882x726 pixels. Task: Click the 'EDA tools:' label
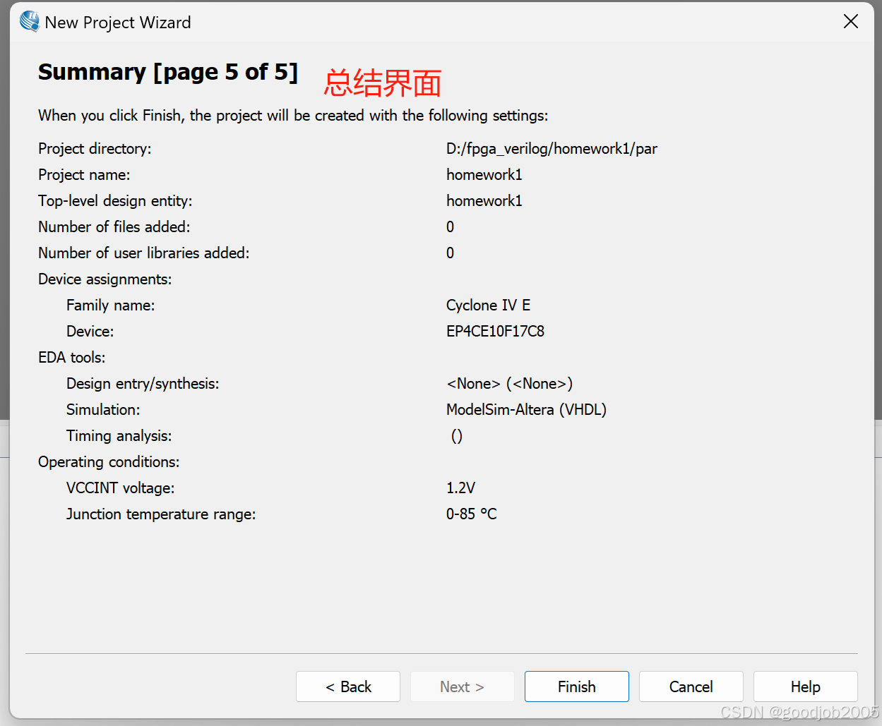coord(72,358)
